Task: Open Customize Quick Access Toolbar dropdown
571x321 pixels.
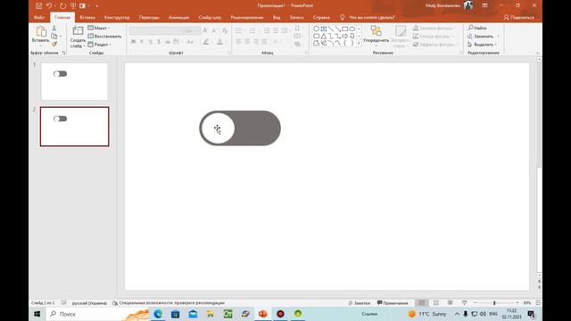Action: [x=97, y=6]
